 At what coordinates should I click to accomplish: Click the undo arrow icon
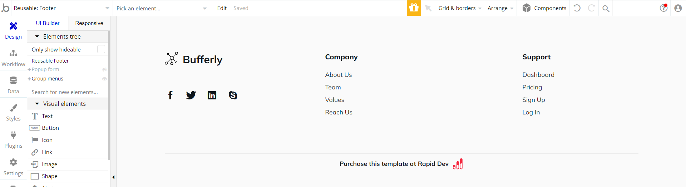[x=577, y=8]
